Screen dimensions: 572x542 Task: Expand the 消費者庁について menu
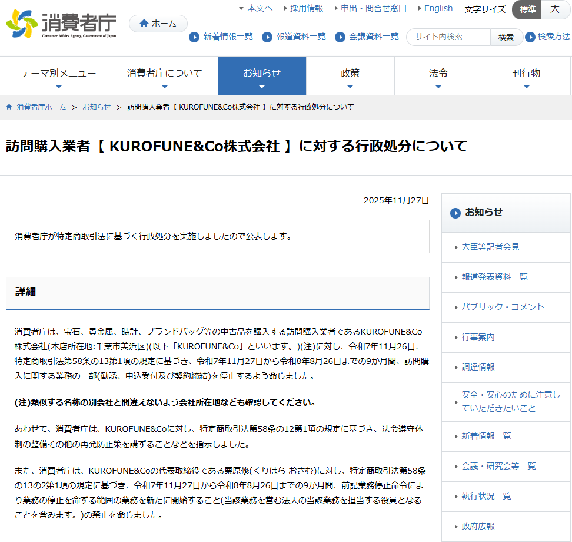[x=165, y=75]
